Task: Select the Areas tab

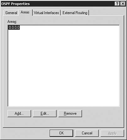Action: coord(25,12)
